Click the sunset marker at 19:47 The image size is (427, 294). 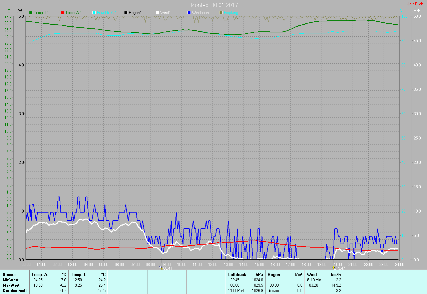click(x=334, y=268)
